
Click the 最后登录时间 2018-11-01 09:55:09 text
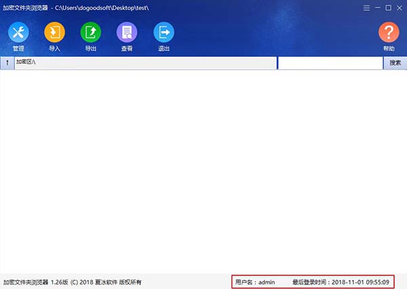[341, 282]
